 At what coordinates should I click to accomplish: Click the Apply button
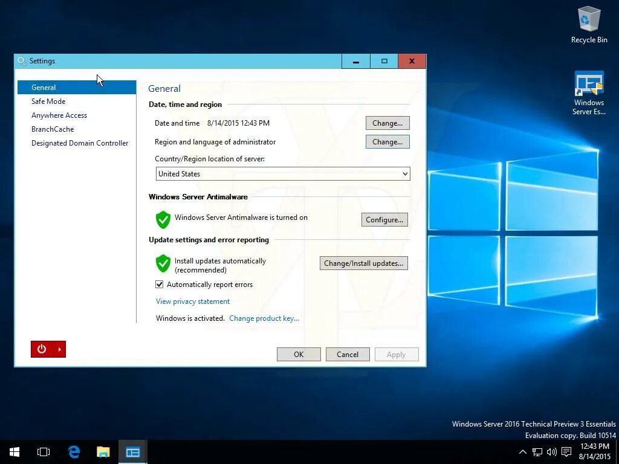[397, 354]
